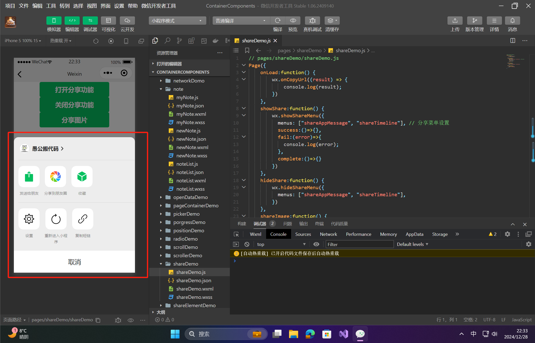
Task: Open the 小程序模式 dropdown
Action: [177, 21]
